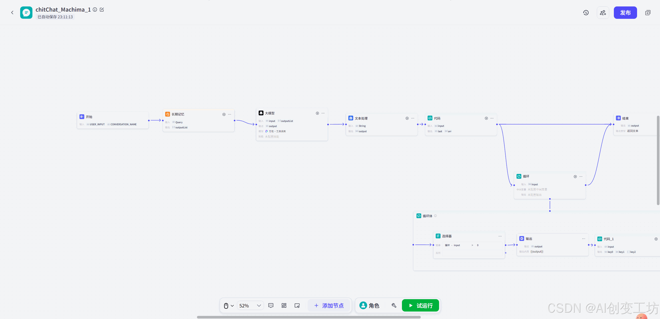
Task: Select the 代码_1 node code icon
Action: 600,239
